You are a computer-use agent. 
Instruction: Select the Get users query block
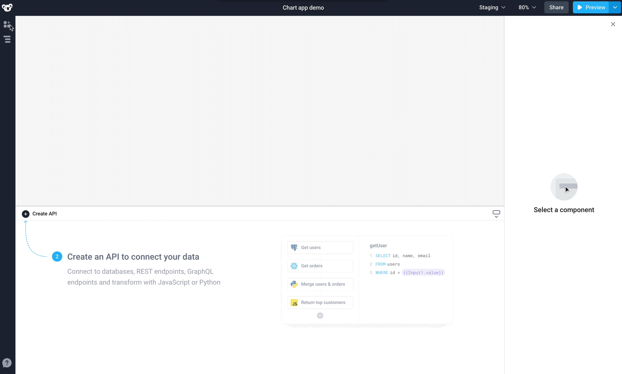click(320, 247)
